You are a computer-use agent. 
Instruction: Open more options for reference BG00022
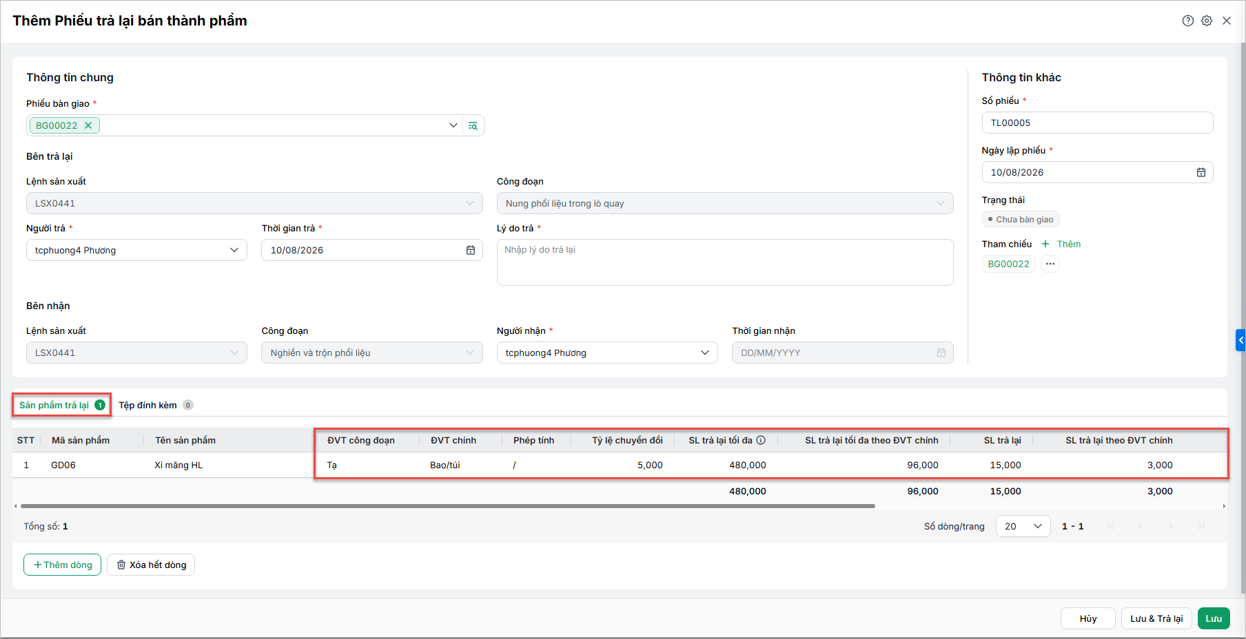click(1050, 264)
